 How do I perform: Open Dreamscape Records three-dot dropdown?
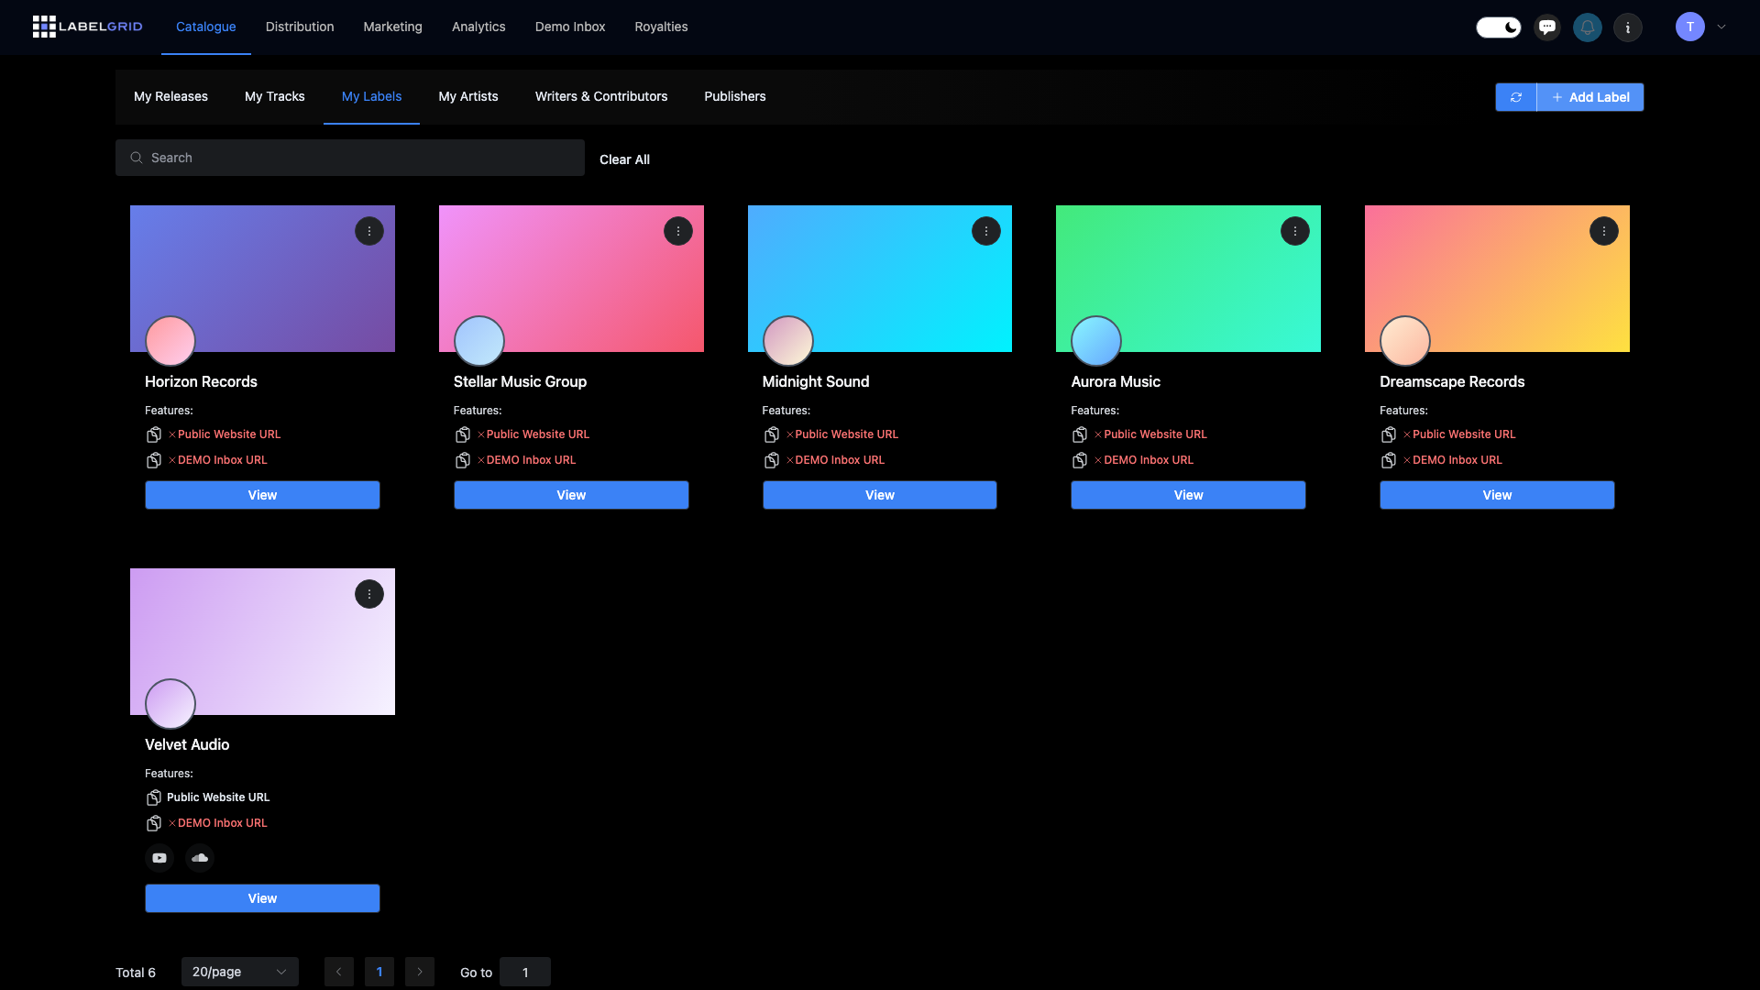pyautogui.click(x=1603, y=231)
